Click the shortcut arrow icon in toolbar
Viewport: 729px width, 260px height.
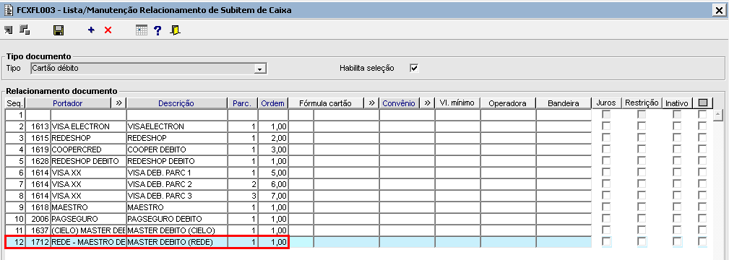click(9, 30)
